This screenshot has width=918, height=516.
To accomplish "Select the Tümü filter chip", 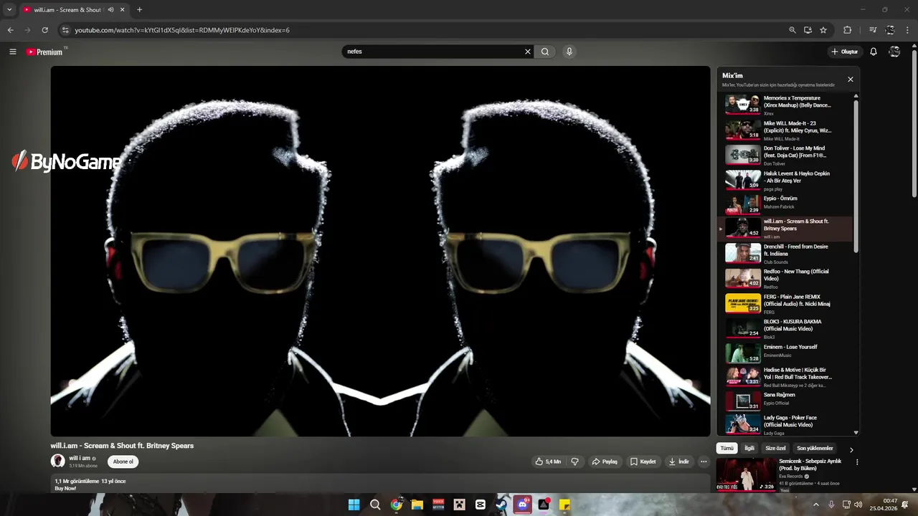I will point(727,448).
